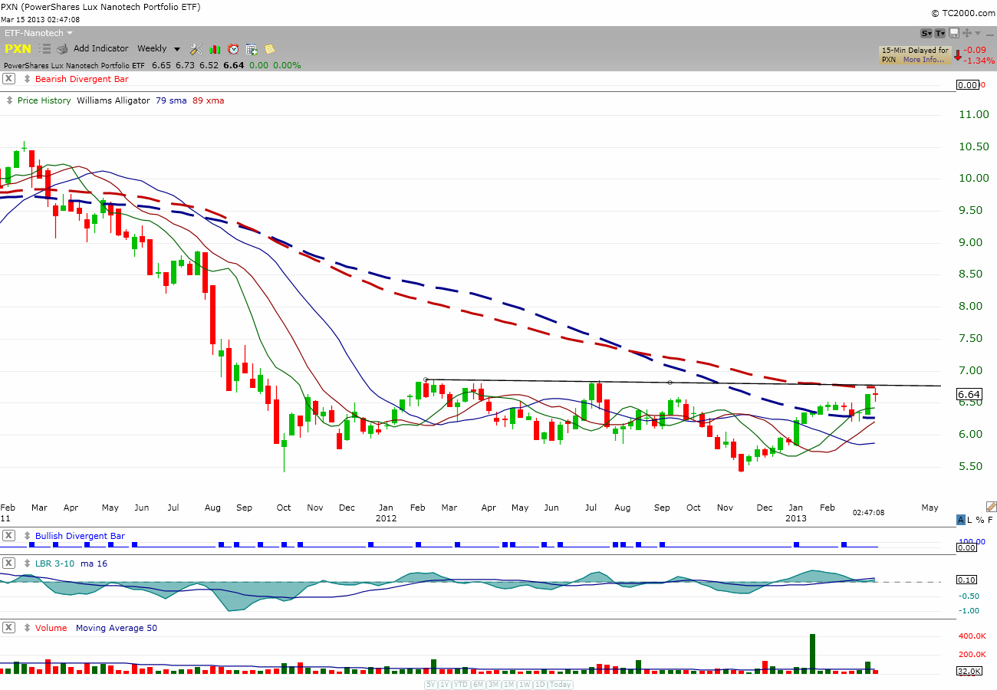Close the Volume indicator pane
The image size is (997, 690).
tap(8, 628)
